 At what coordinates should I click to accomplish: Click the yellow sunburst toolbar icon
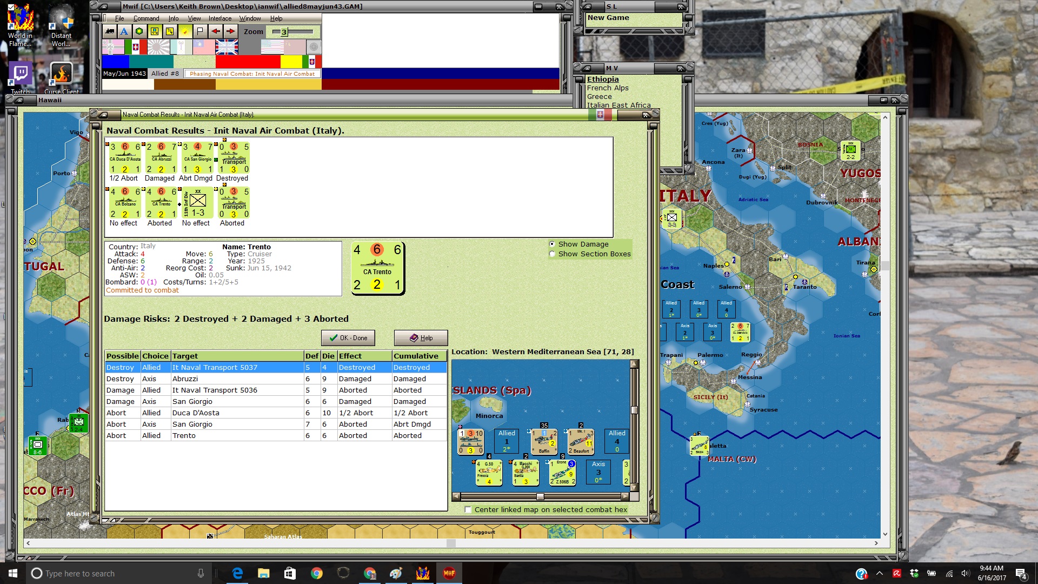coord(185,31)
